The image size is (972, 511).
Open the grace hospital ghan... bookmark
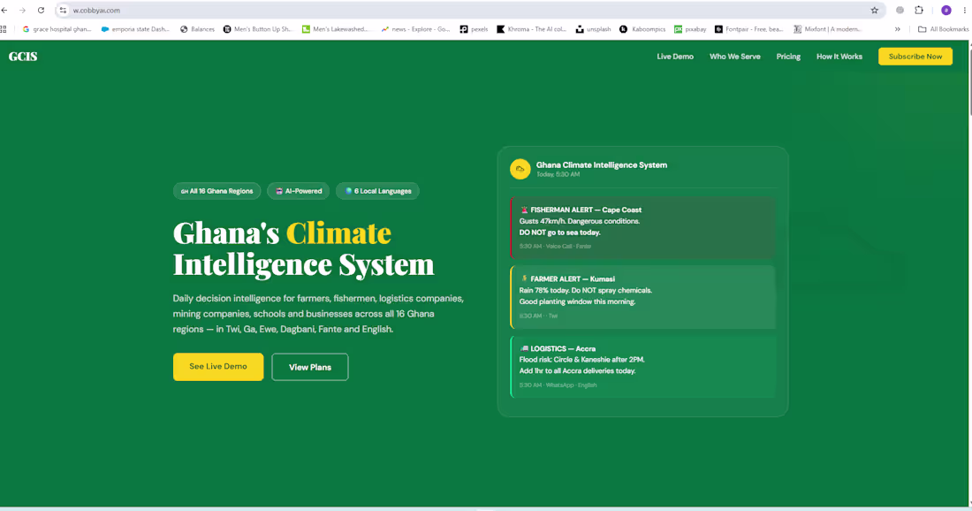(x=57, y=29)
